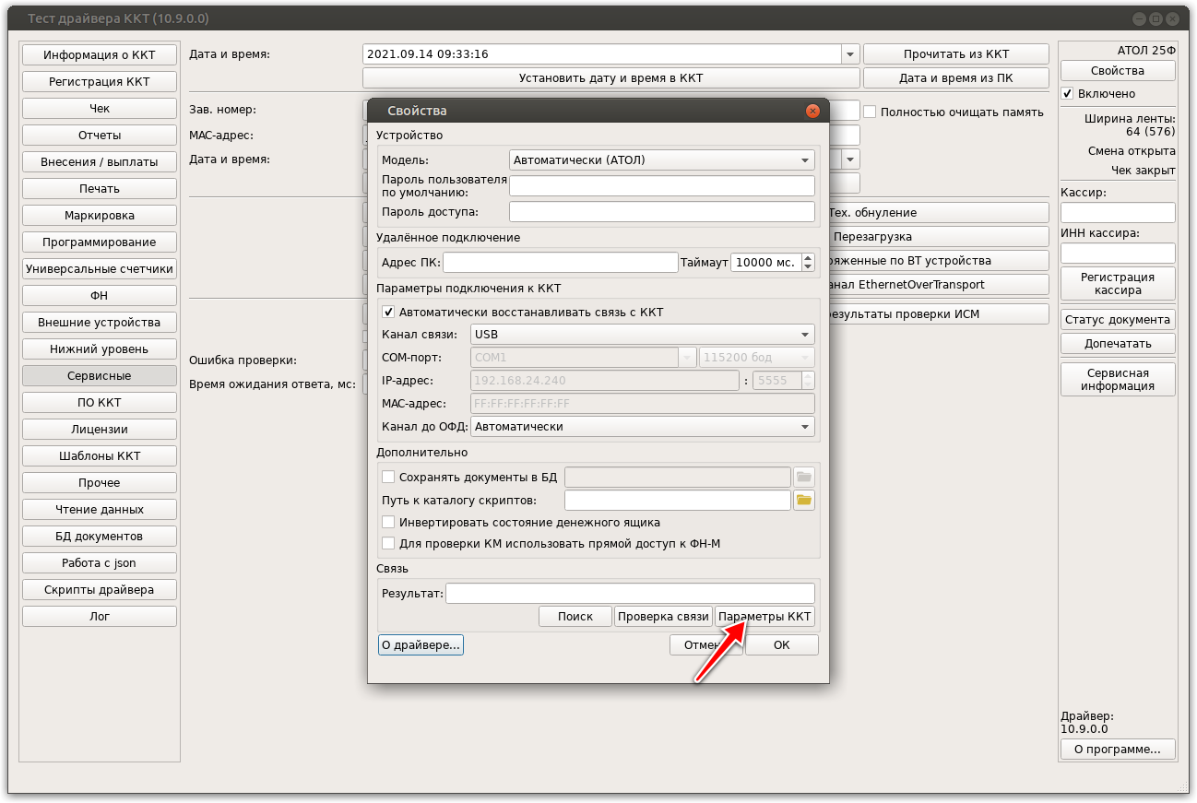This screenshot has width=1197, height=803.
Task: Open Шаблоны ККТ section
Action: click(x=100, y=455)
